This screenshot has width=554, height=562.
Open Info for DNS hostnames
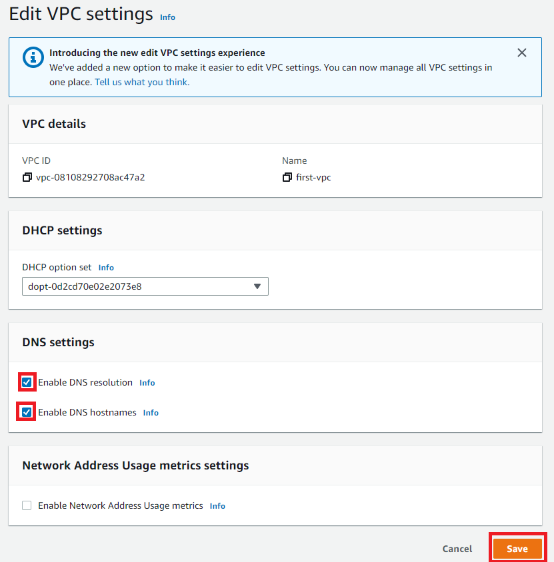[151, 413]
